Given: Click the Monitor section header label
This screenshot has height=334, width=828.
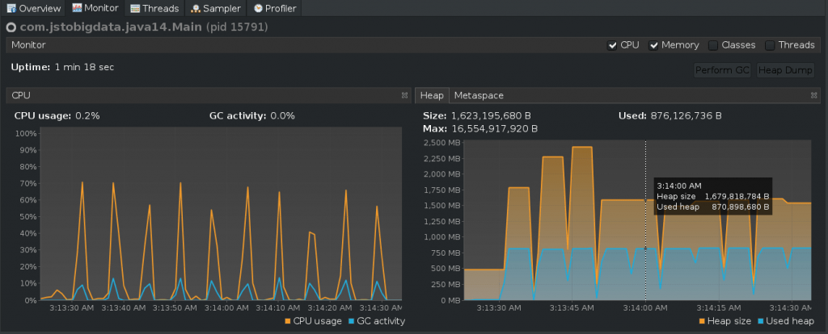Looking at the screenshot, I should pyautogui.click(x=28, y=45).
